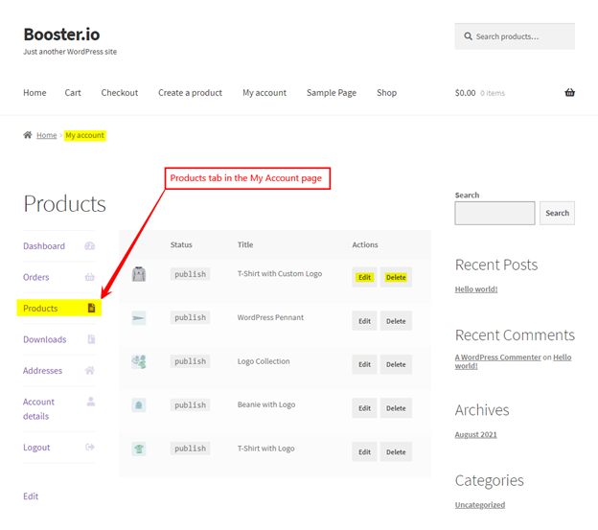
Task: Open the Logo Collection thumbnail
Action: (139, 361)
